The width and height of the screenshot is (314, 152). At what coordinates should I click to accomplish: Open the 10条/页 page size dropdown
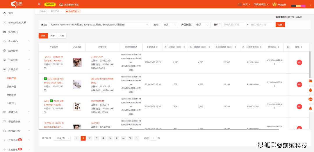point(62,138)
